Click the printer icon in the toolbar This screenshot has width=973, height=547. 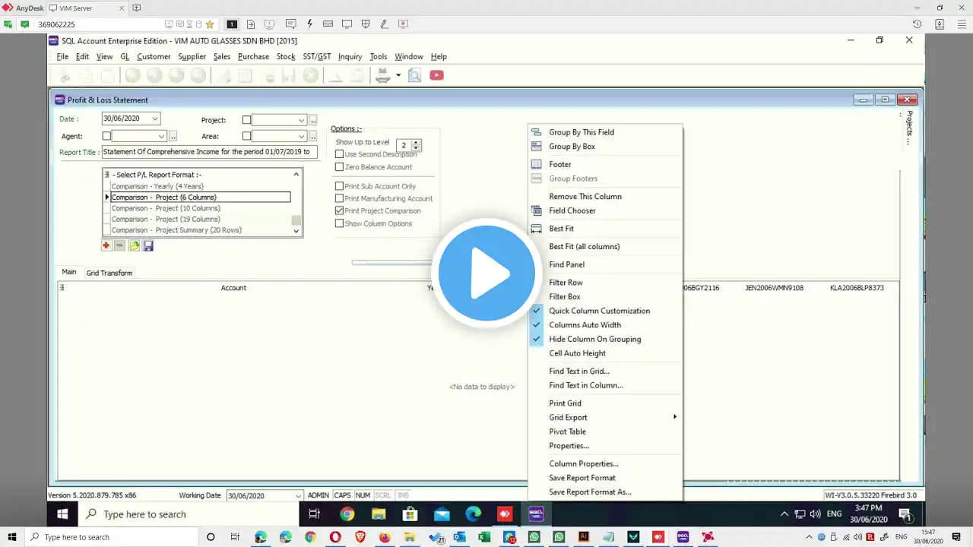coord(383,75)
